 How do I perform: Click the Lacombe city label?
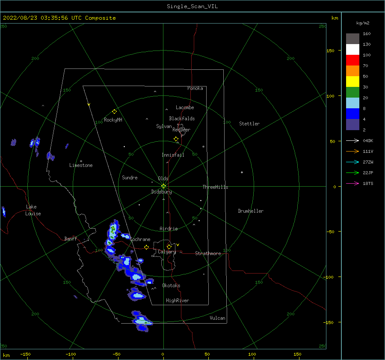click(185, 107)
